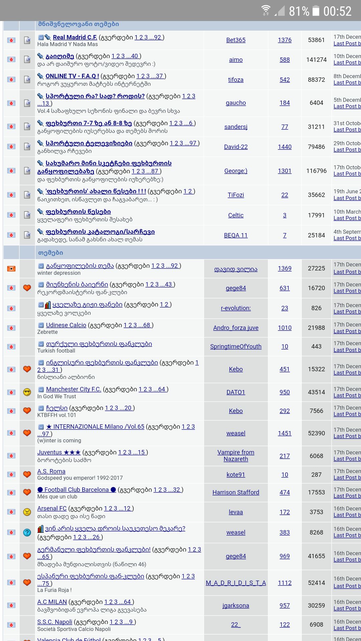The image size is (361, 641).
Task: Click folder status icon in Real Madrid C.F. row
Action: [11, 40]
